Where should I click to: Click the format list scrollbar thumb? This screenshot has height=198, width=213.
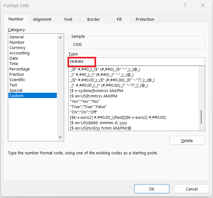(x=201, y=117)
